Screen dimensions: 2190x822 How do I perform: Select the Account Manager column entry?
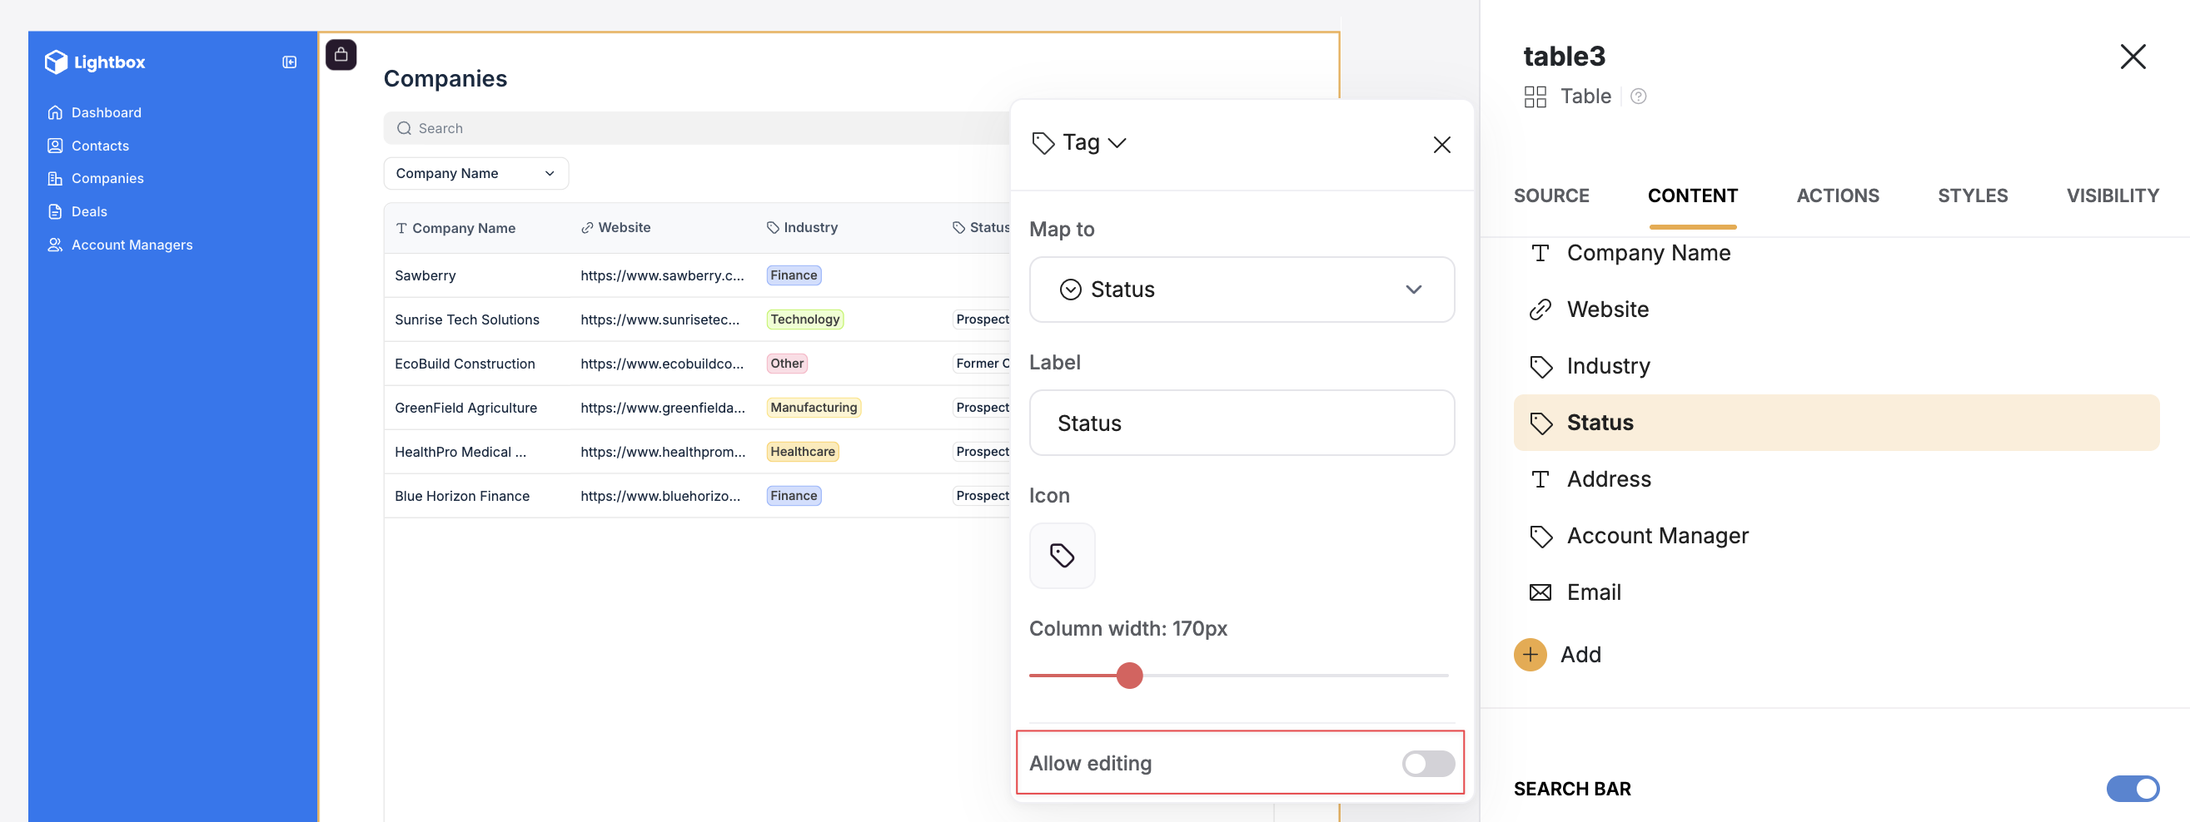pyautogui.click(x=1835, y=537)
